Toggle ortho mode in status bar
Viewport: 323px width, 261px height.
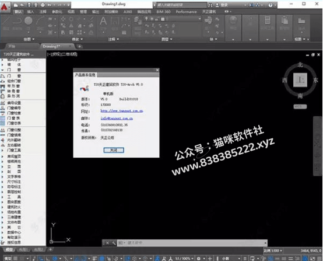tap(48, 258)
